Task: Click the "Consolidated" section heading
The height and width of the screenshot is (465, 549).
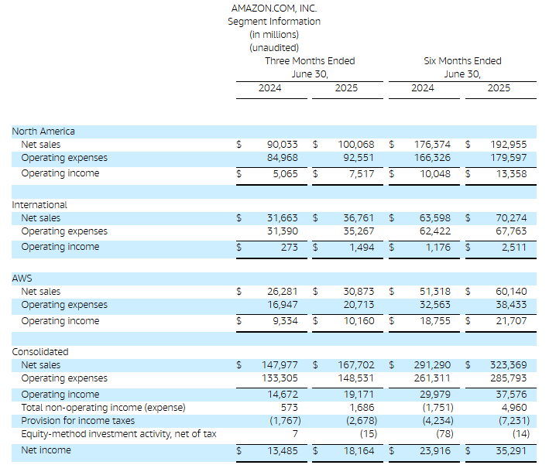Action: (x=40, y=352)
